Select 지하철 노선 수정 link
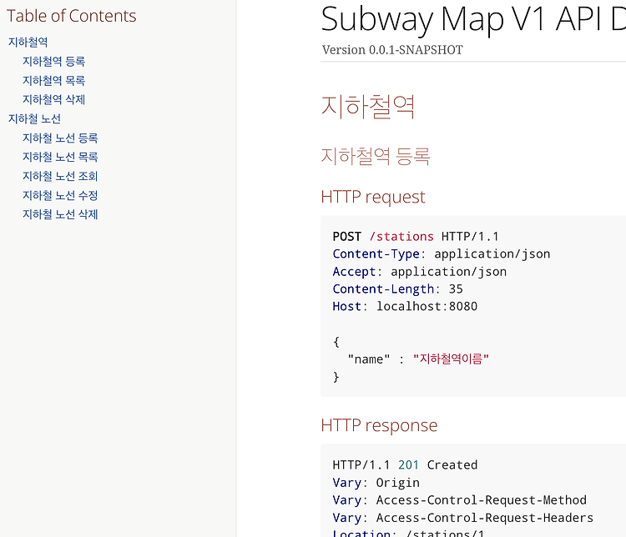Screen dimensions: 626x537 pos(60,195)
